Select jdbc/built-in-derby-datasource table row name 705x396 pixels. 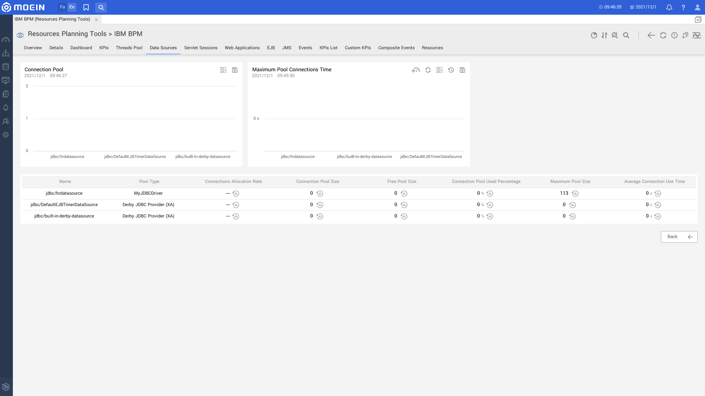(x=64, y=216)
